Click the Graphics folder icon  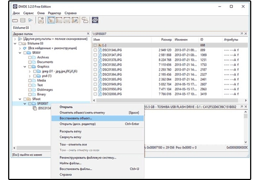(34, 67)
